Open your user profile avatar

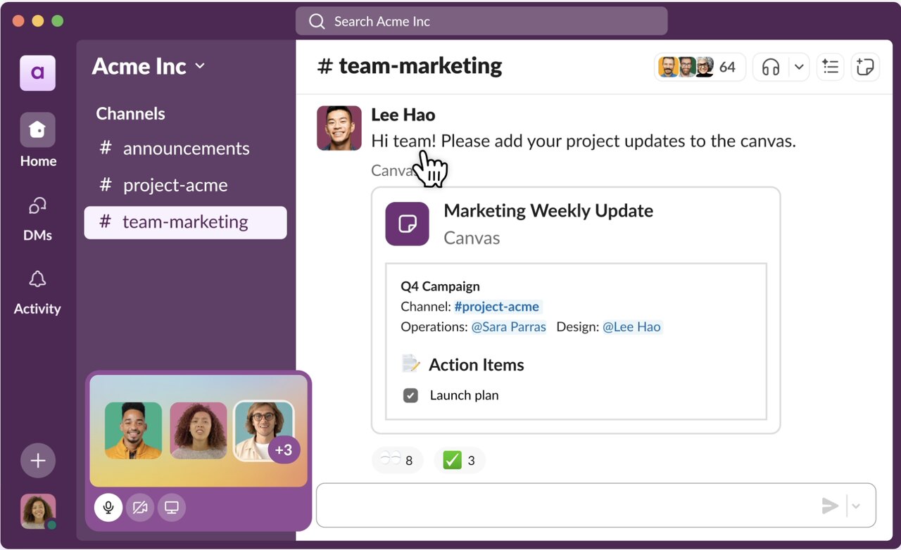38,511
